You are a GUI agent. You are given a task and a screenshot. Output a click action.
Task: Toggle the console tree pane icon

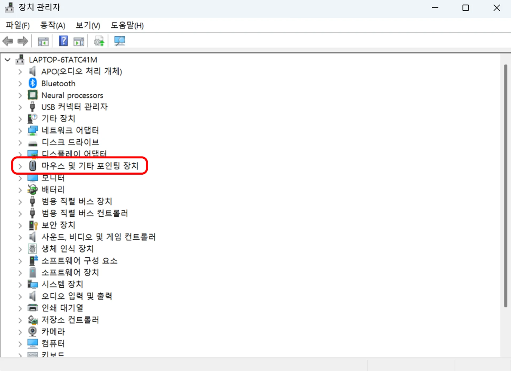click(43, 41)
